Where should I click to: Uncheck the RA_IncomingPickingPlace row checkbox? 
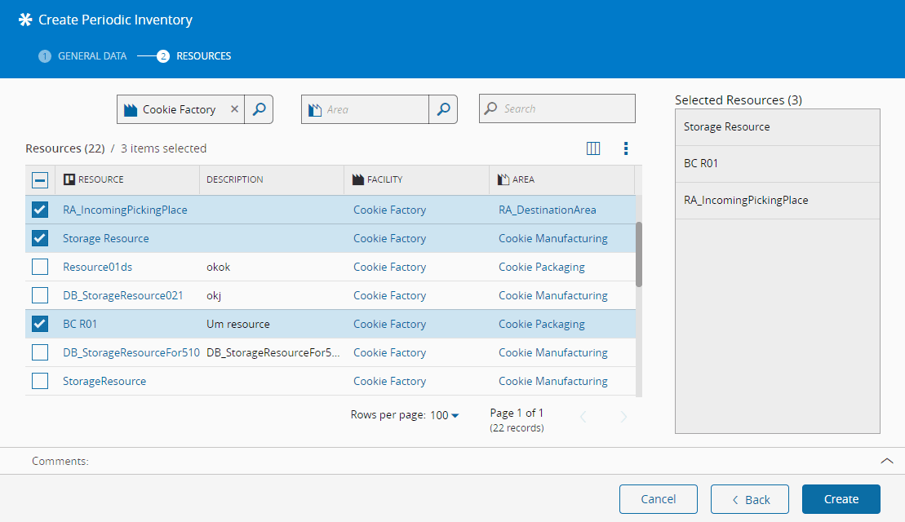(x=40, y=210)
